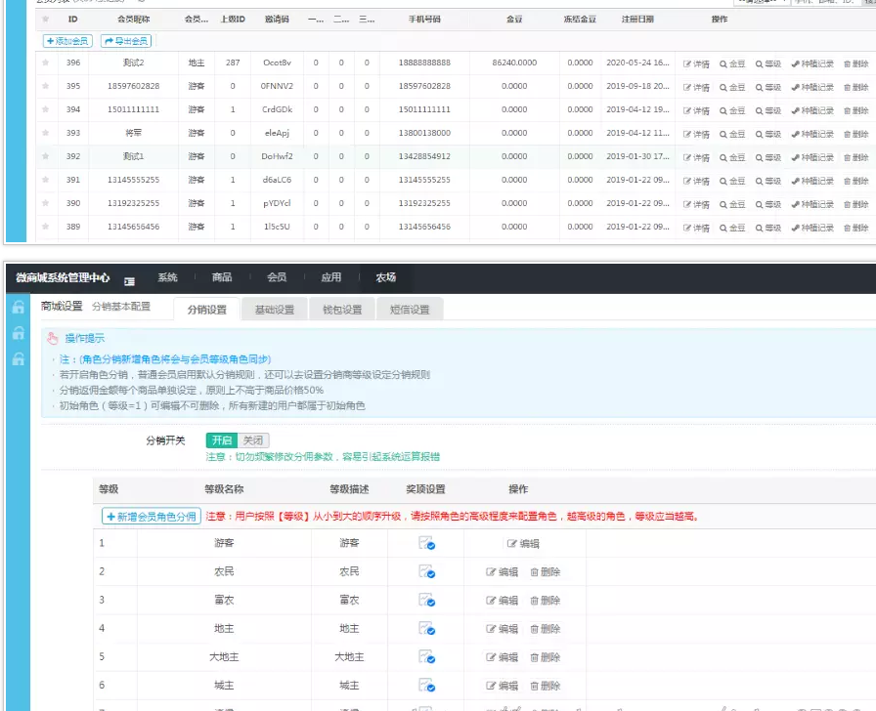Delete the 农民 level via 删除 icon
The image size is (876, 711).
click(545, 572)
